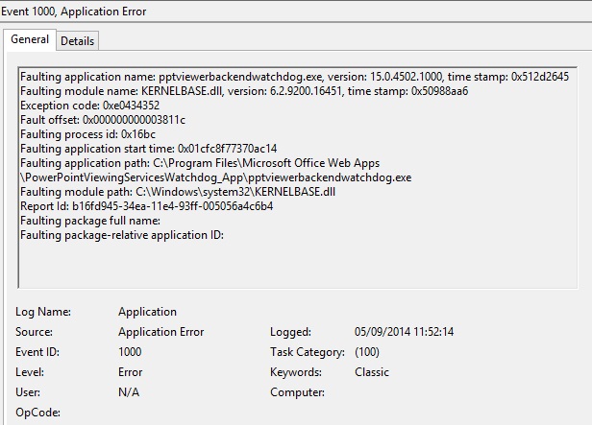Click the Task Category value (100)
This screenshot has width=592, height=425.
[x=367, y=352]
